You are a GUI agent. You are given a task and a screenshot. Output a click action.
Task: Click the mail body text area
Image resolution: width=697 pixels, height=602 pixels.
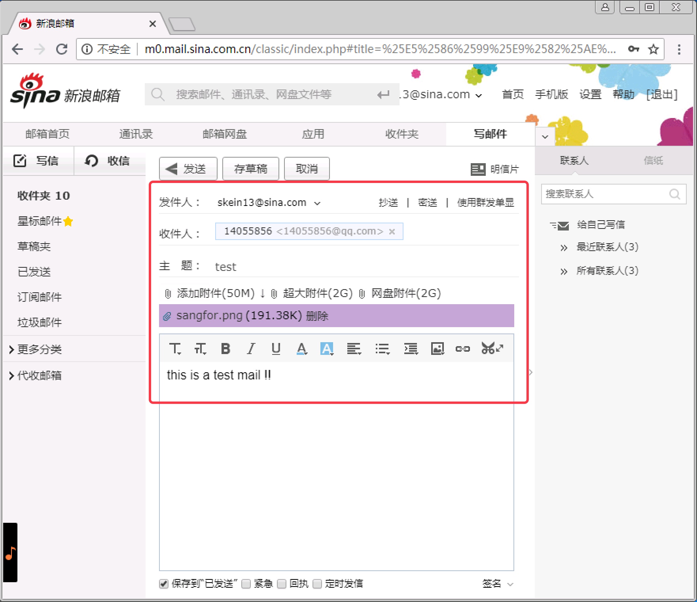[337, 466]
